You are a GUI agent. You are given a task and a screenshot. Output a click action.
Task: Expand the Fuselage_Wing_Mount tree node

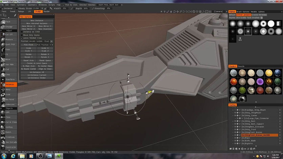tap(233, 110)
